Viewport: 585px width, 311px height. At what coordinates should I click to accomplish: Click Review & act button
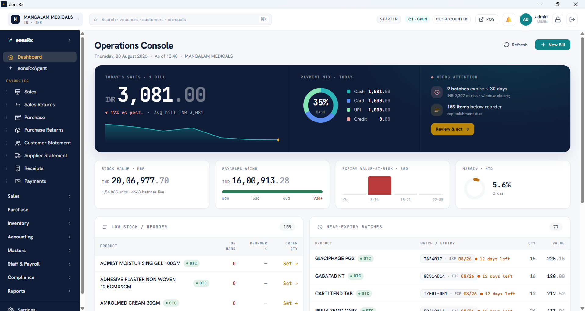[x=452, y=129]
